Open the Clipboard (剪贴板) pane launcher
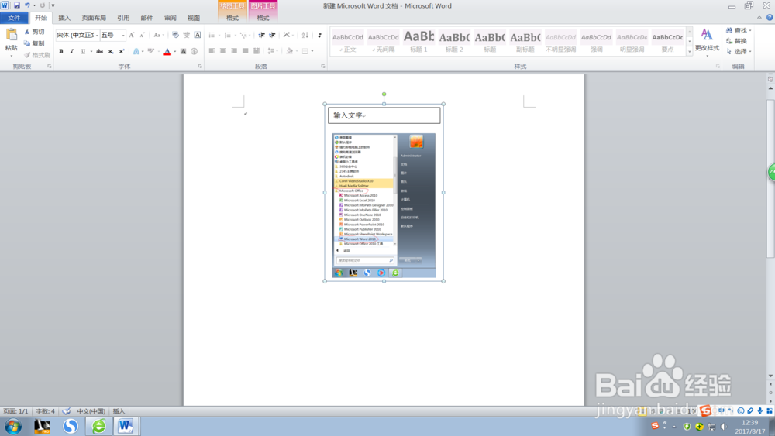Screen dimensions: 775x436 (x=50, y=66)
